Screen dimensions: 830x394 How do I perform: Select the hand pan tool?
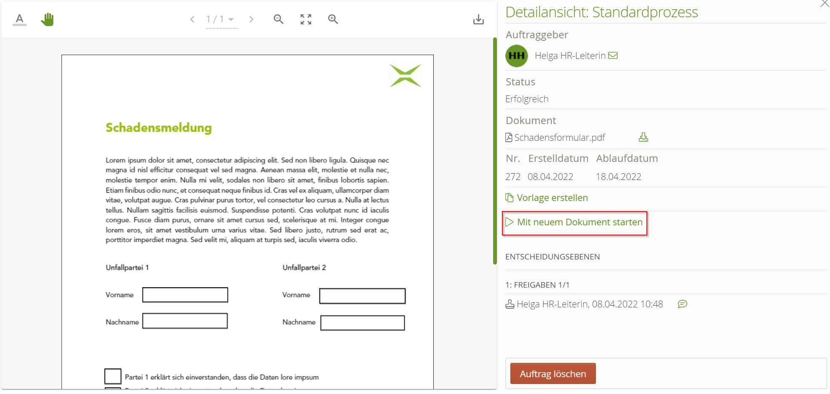[x=47, y=19]
